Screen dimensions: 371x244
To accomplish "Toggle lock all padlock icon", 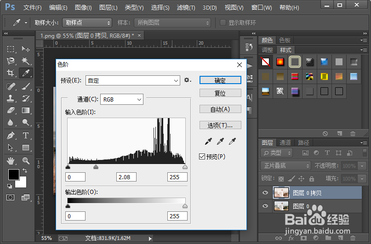I will pos(312,178).
